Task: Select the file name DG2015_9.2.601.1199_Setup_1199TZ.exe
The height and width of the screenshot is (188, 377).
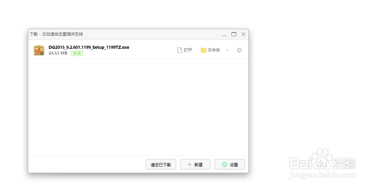Action: [x=89, y=47]
